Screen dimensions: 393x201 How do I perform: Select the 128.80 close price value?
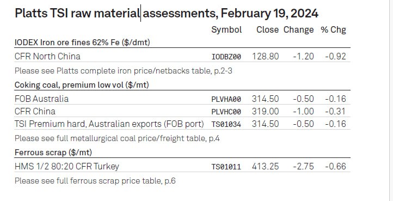pos(266,57)
